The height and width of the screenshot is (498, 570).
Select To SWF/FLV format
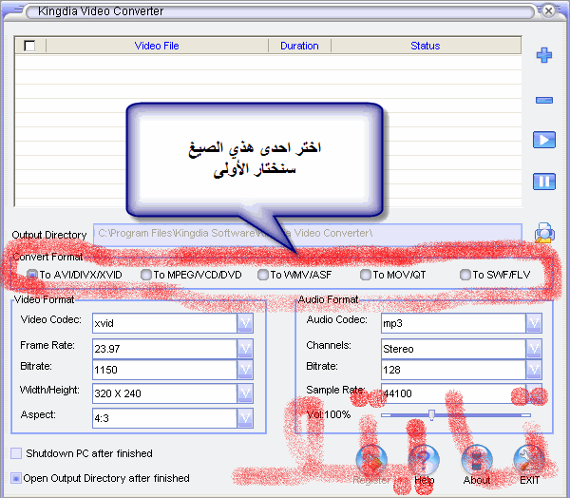[465, 275]
